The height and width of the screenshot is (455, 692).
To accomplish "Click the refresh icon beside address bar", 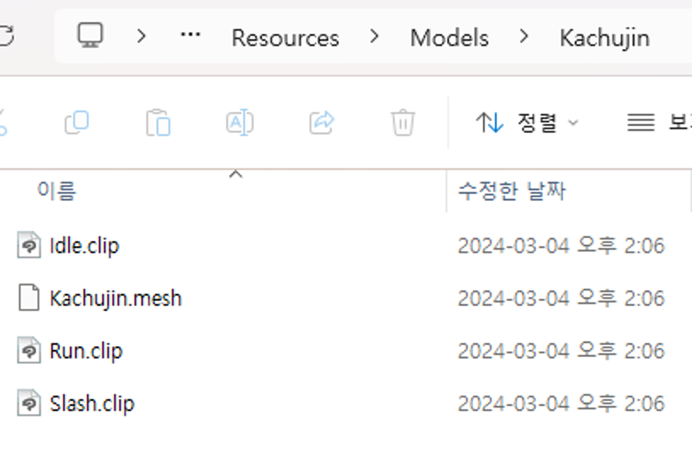I will (6, 36).
